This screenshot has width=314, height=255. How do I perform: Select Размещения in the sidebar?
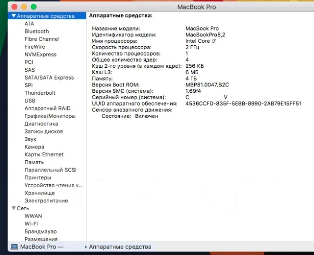pyautogui.click(x=41, y=239)
